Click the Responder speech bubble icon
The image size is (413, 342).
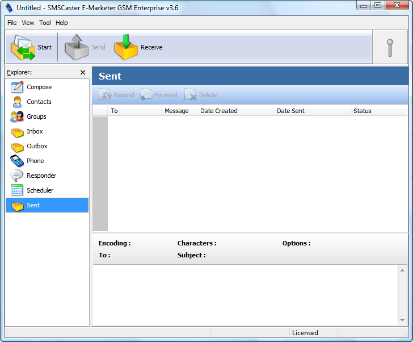pos(16,176)
